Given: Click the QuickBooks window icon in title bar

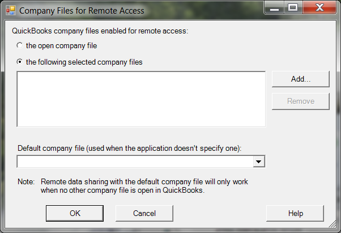Looking at the screenshot, I should pyautogui.click(x=10, y=10).
